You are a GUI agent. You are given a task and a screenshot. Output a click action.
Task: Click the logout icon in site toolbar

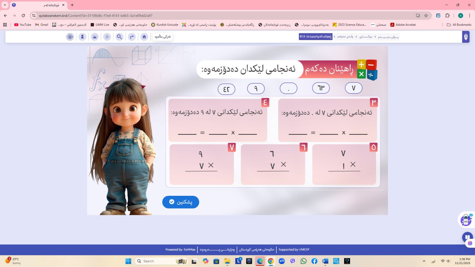coord(70,37)
